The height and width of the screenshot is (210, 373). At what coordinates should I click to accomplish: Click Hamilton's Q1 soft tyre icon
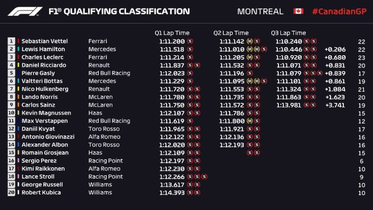pos(190,49)
